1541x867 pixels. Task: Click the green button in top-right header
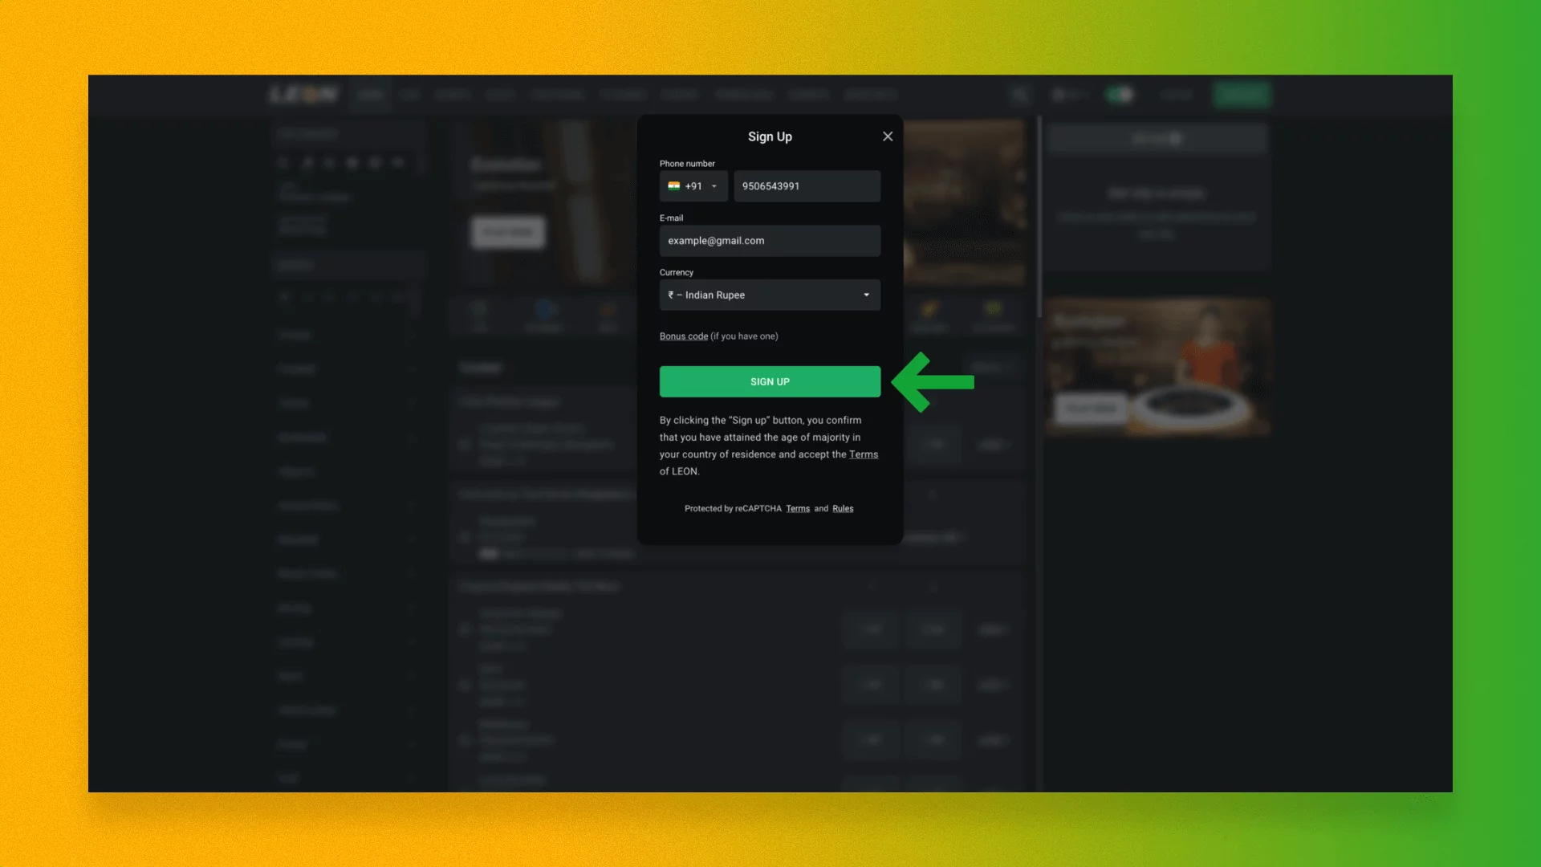1242,95
